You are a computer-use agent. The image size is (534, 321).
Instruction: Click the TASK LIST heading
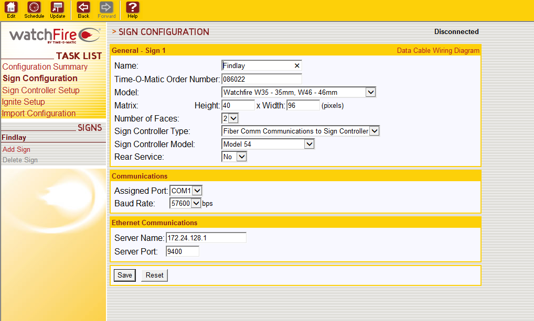pos(79,56)
